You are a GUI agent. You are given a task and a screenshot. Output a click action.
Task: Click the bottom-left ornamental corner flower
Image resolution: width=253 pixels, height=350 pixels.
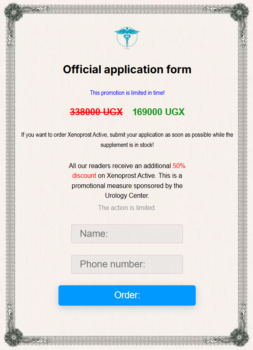point(13,337)
